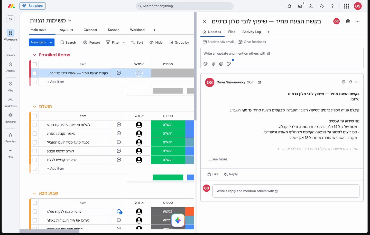Expand the sidebar with double-arrow icon

[11, 19]
